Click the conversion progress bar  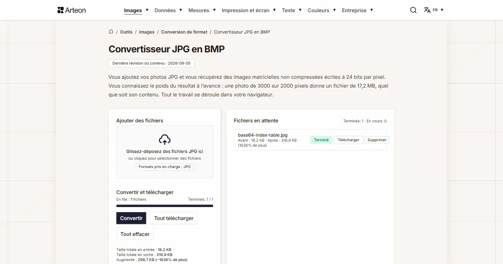click(x=165, y=206)
